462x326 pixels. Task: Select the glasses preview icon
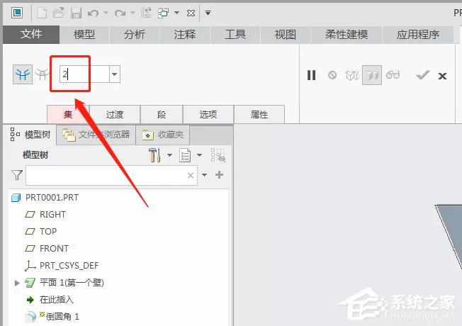(x=393, y=75)
